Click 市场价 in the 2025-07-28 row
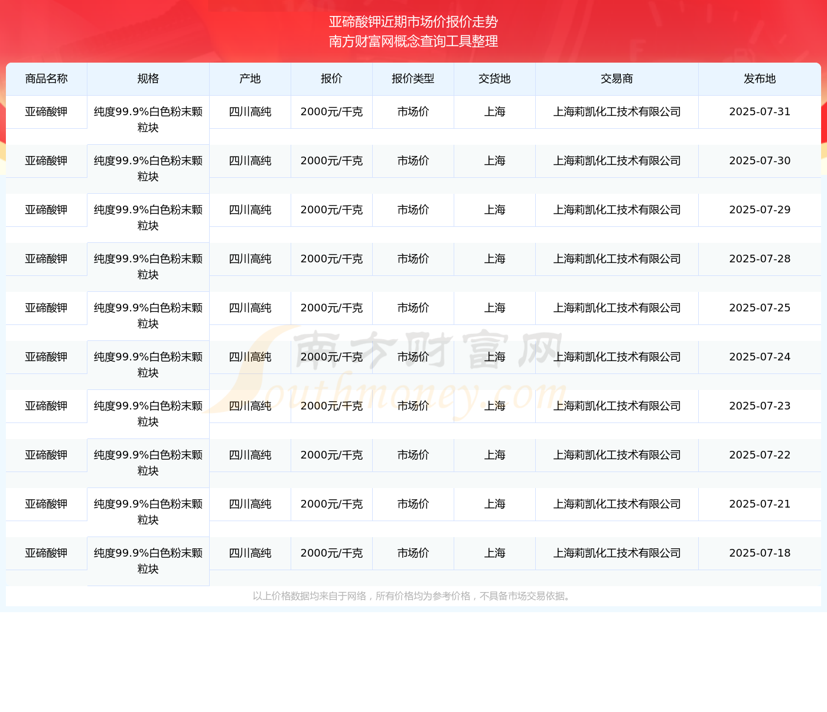The image size is (827, 712). 413,259
